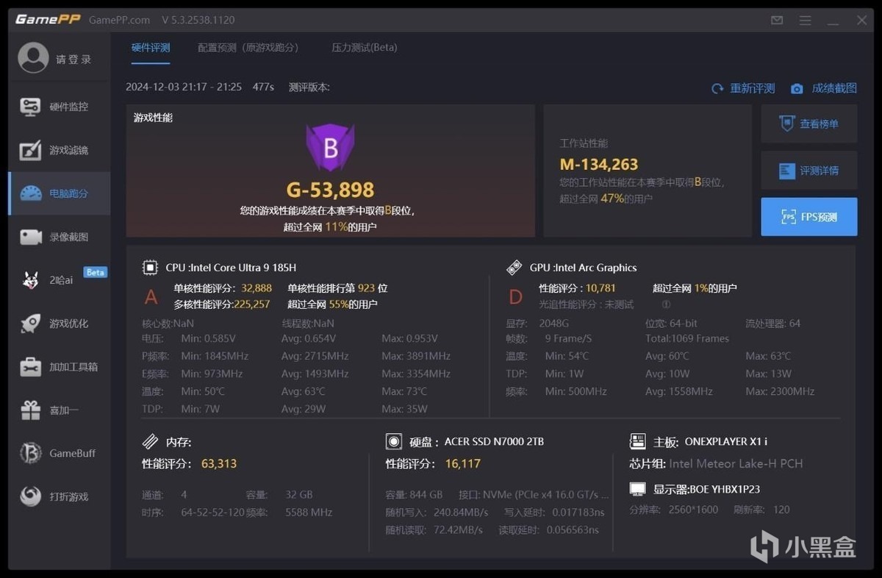Screen dimensions: 882x578
Task: Click memory frequency 5588 MHz
Action: pos(309,513)
